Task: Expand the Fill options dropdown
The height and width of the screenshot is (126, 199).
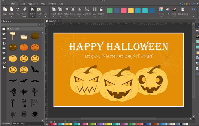Action: (x=168, y=16)
